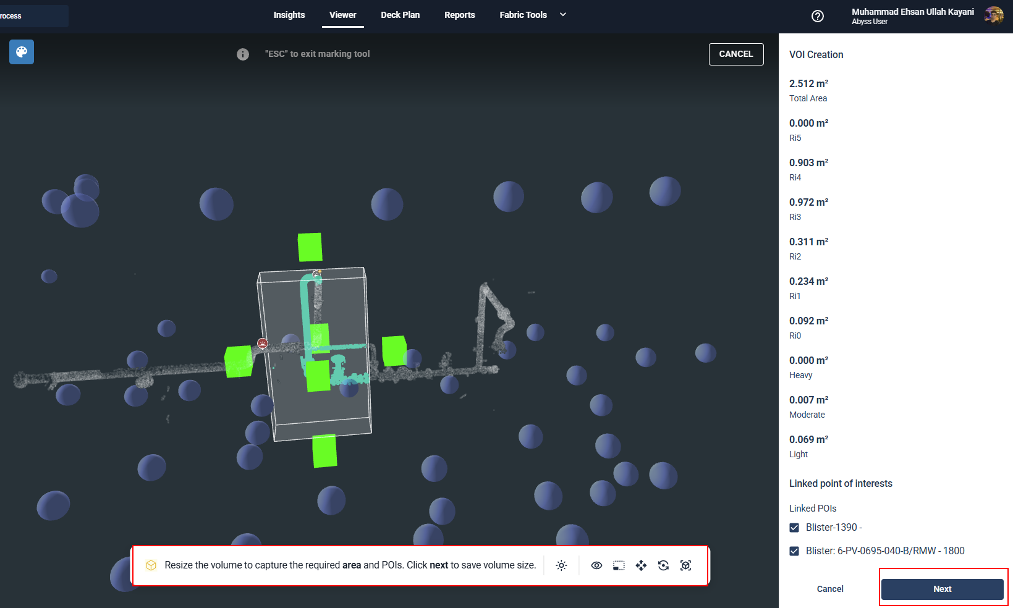Open the color palette tool
Image resolution: width=1013 pixels, height=608 pixels.
[x=22, y=52]
